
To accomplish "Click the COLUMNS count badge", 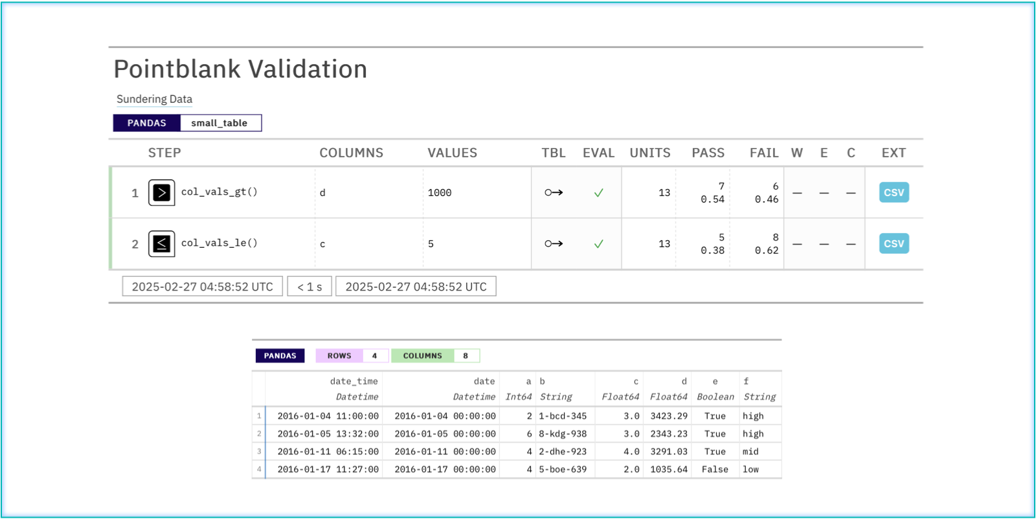I will tap(435, 356).
